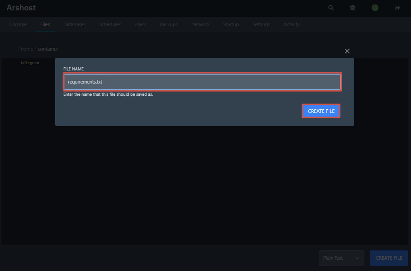Viewport: 411px width, 271px height.
Task: Open the Plain Text language dropdown
Action: (x=341, y=258)
